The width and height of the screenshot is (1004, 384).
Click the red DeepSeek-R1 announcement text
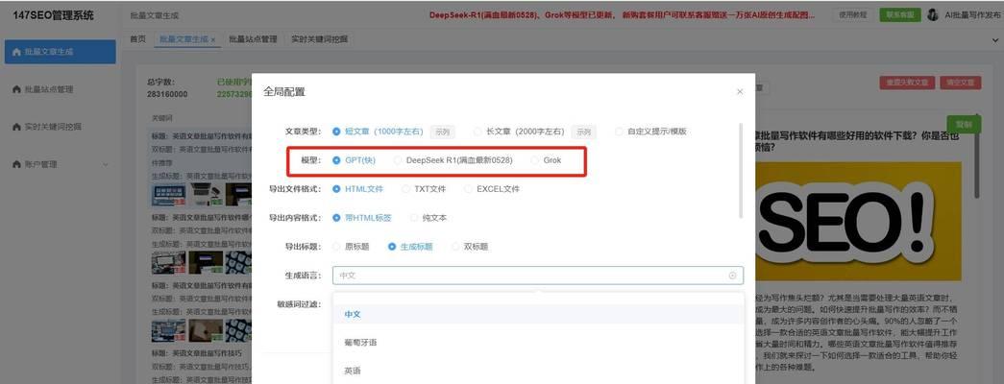(x=623, y=14)
